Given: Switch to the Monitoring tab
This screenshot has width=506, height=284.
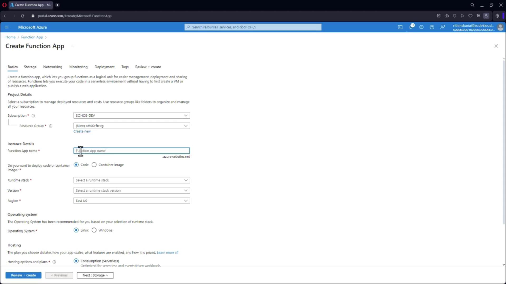Looking at the screenshot, I should coord(78,67).
